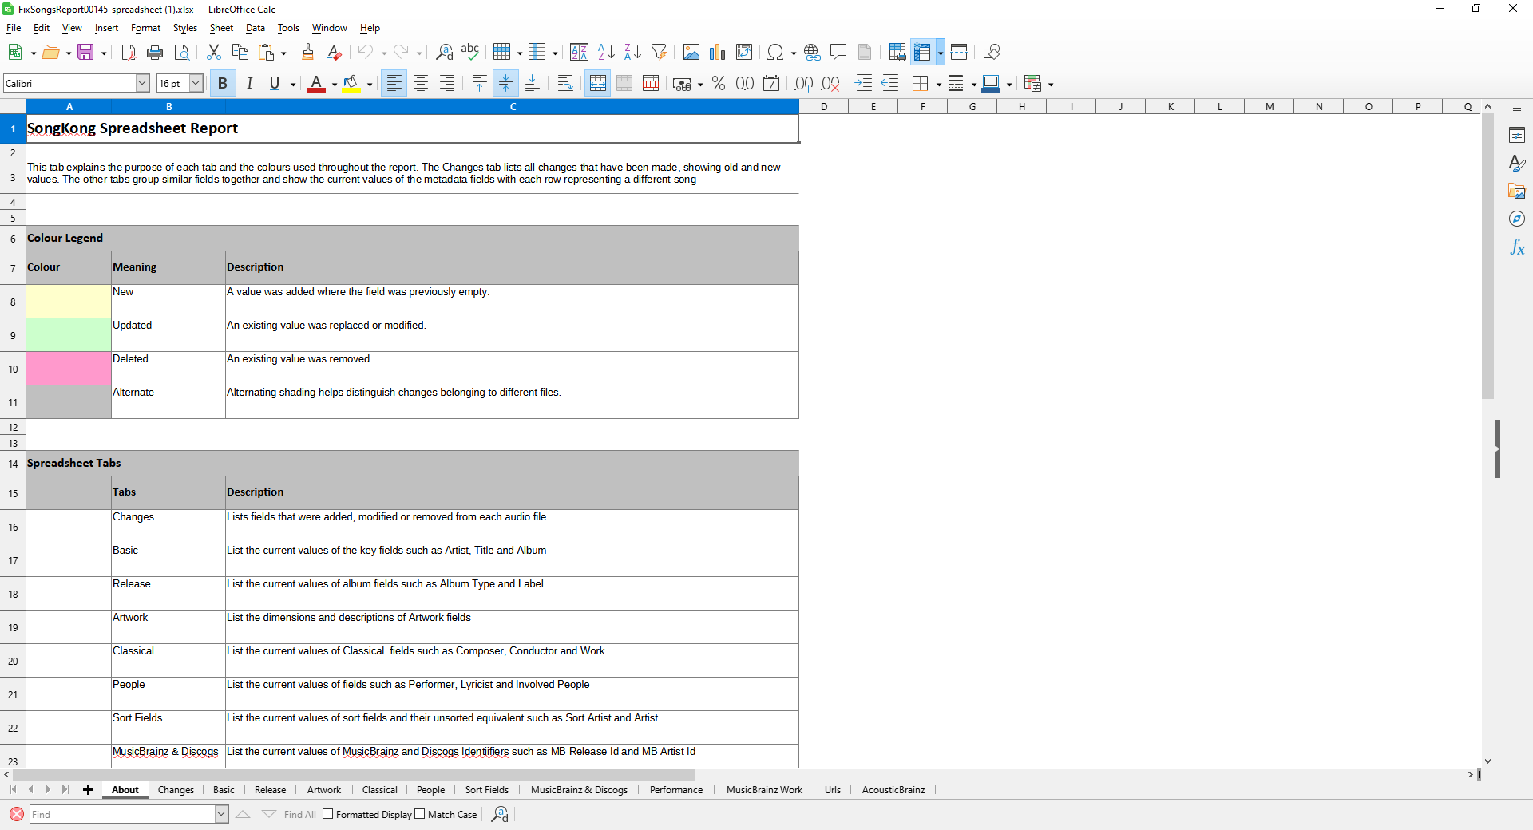Image resolution: width=1533 pixels, height=830 pixels.
Task: Open background color dropdown arrow
Action: pyautogui.click(x=370, y=85)
